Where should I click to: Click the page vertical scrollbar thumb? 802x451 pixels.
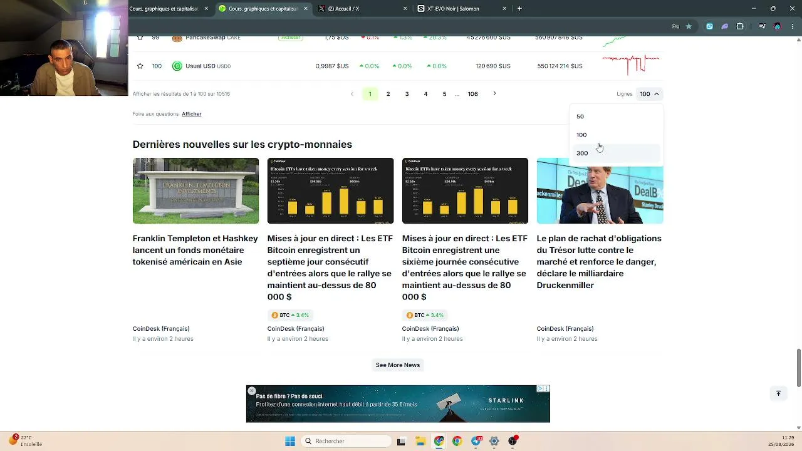[798, 368]
